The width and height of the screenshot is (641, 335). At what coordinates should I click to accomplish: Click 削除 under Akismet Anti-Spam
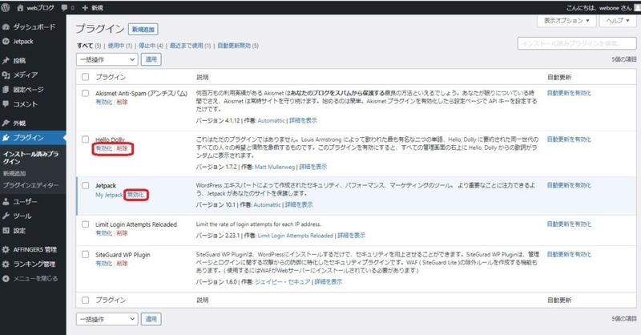(x=122, y=103)
